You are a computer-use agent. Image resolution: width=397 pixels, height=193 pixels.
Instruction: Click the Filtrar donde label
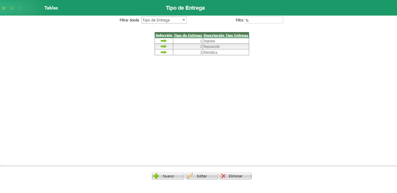pos(129,20)
